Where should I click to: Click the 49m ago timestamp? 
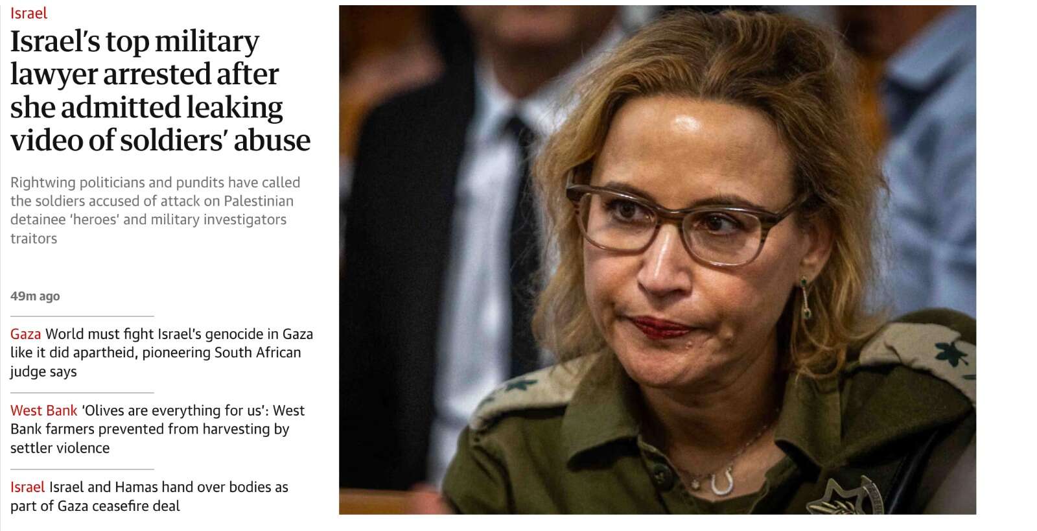tap(35, 296)
